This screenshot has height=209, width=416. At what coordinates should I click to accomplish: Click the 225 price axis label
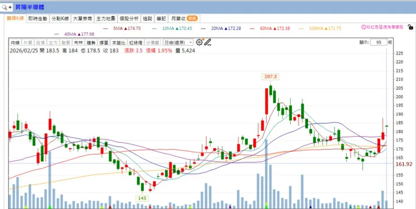400,53
